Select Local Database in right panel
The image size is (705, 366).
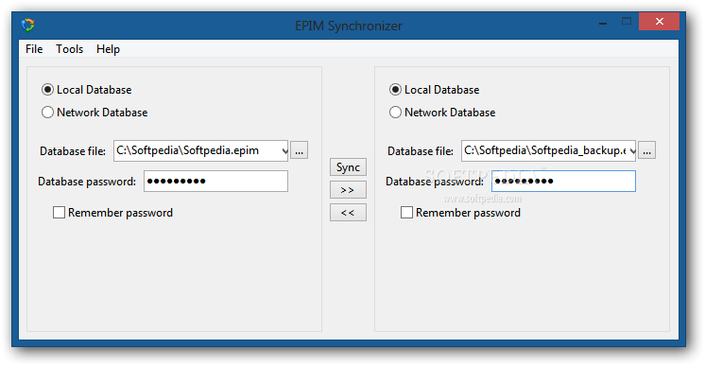pyautogui.click(x=435, y=90)
